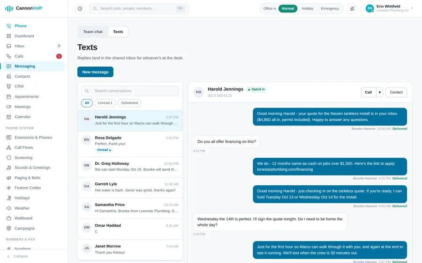This screenshot has width=422, height=263.
Task: Click the Messaging chat bubble icon
Action: (x=9, y=66)
